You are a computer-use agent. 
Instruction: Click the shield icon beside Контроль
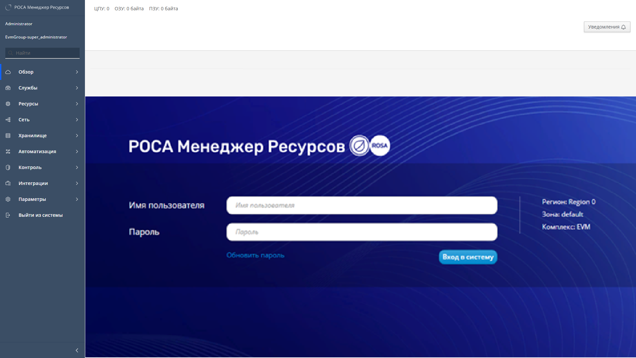tap(8, 167)
